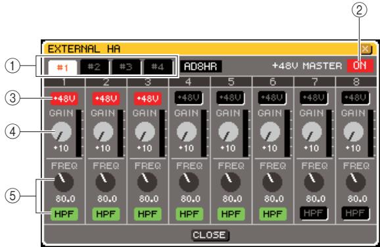Enable the HPF button on channel 8
This screenshot has height=247, width=380.
point(356,213)
